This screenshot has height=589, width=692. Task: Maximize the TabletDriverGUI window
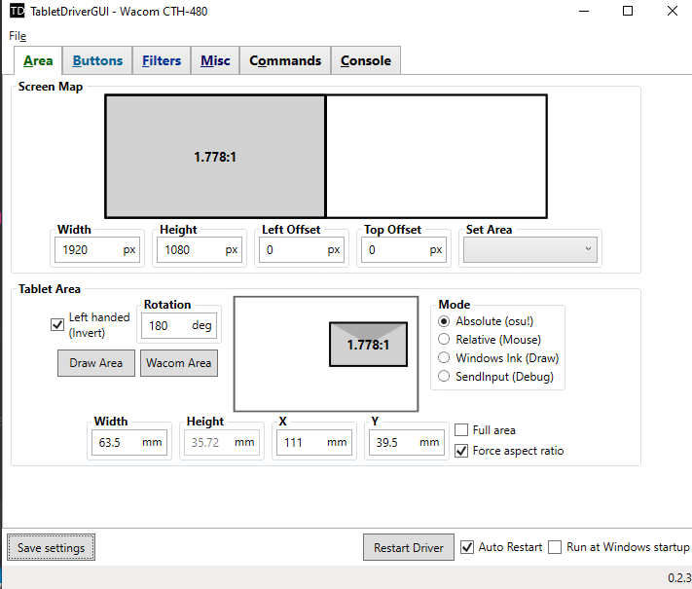[x=628, y=11]
